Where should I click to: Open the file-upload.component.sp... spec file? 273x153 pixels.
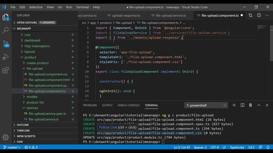[x=49, y=85]
